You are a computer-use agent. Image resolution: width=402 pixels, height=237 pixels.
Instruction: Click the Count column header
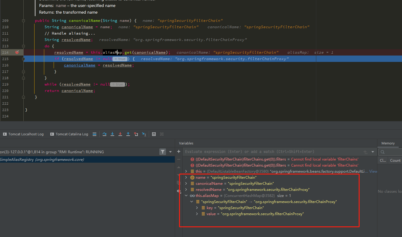point(395,161)
